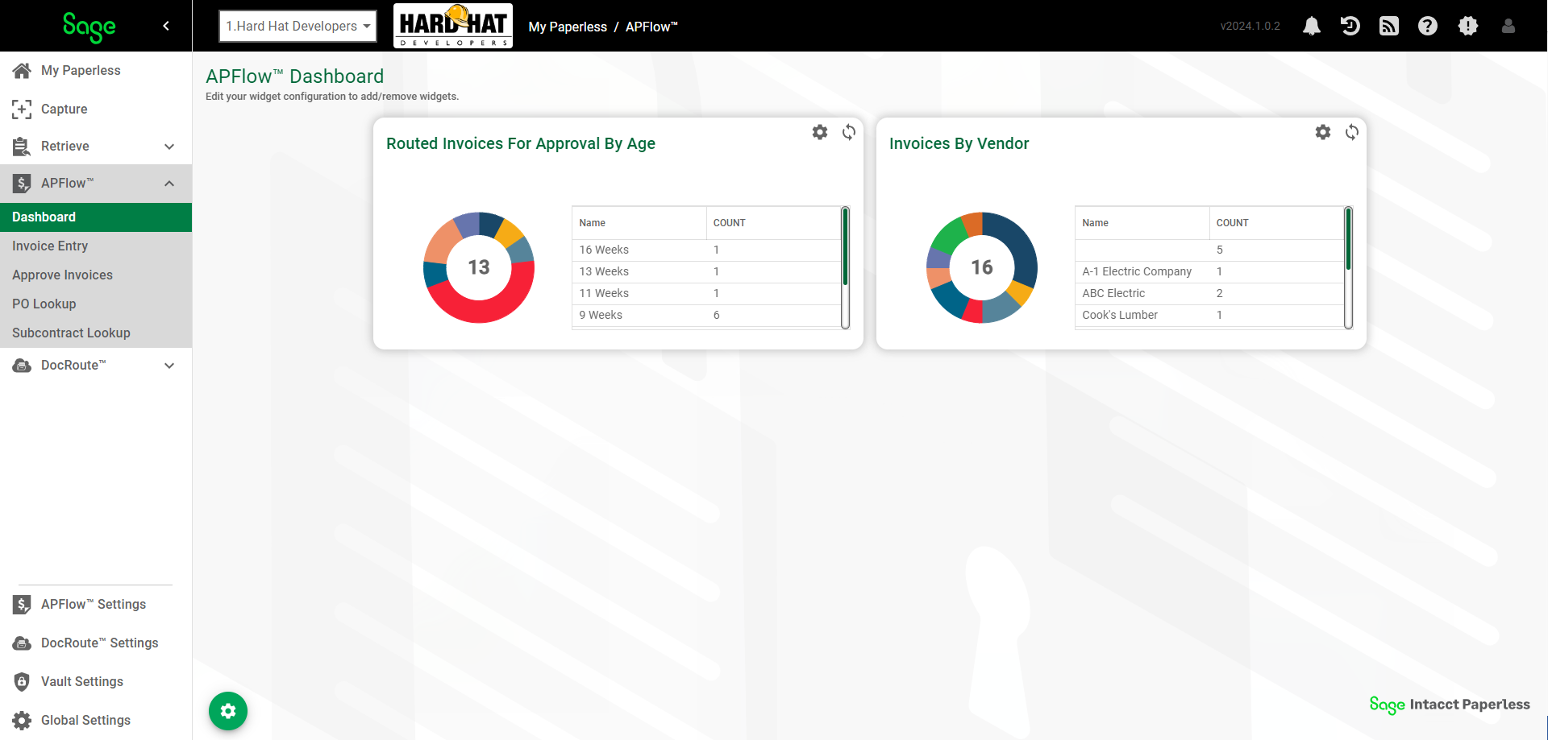Open the notifications bell
Image resolution: width=1548 pixels, height=740 pixels.
tap(1312, 26)
